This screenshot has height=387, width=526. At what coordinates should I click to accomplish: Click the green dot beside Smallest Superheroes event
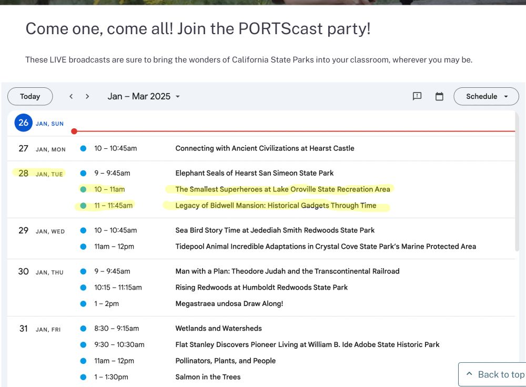[x=83, y=189]
